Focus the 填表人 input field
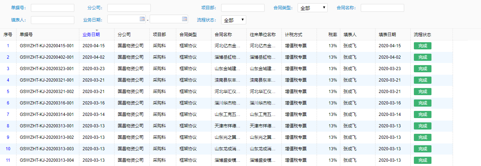The image size is (481, 166). 52,20
